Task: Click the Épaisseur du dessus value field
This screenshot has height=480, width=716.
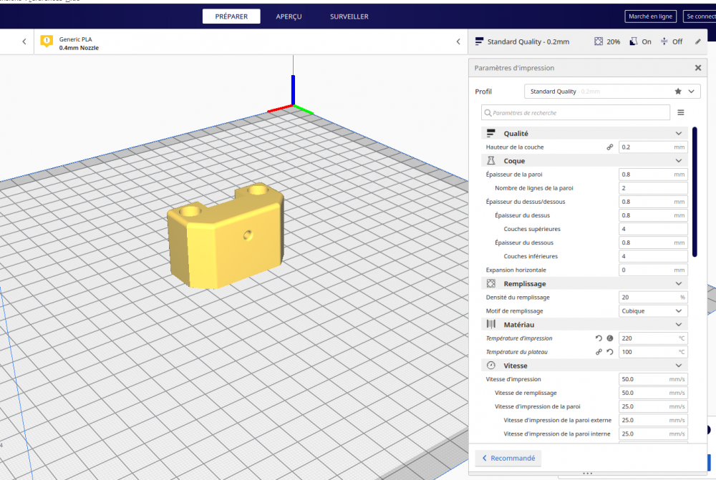Action: pos(653,215)
